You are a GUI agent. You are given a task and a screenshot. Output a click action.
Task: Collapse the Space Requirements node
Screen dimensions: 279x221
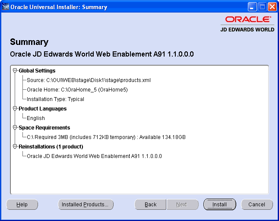tap(15, 127)
